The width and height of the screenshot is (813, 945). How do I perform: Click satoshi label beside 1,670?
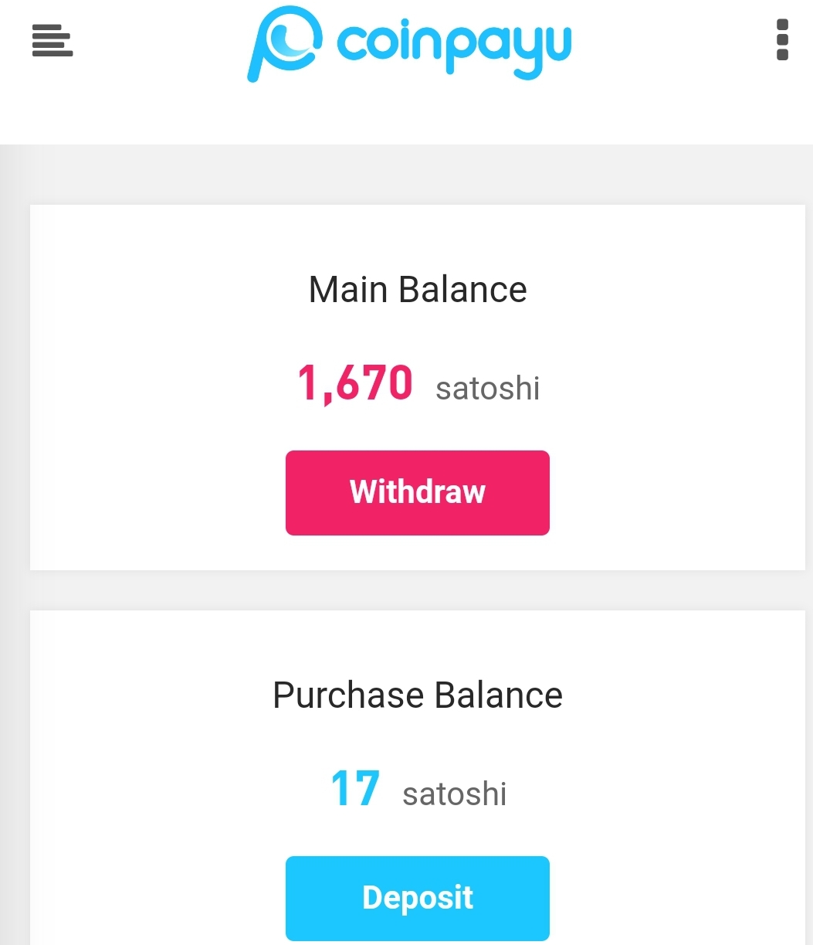[487, 388]
